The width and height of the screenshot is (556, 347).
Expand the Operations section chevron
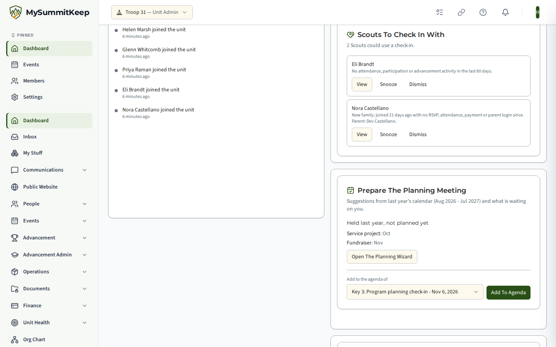click(x=85, y=272)
